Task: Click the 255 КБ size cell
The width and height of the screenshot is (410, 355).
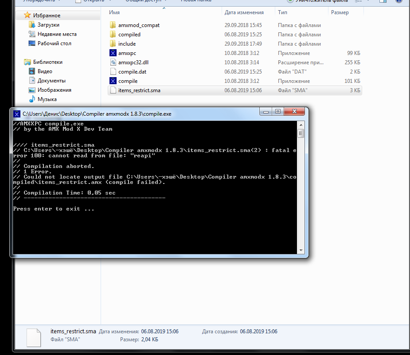Action: (352, 62)
